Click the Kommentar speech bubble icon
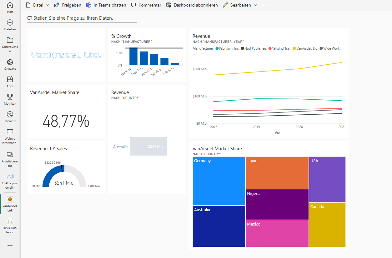This screenshot has width=392, height=258. pyautogui.click(x=133, y=5)
